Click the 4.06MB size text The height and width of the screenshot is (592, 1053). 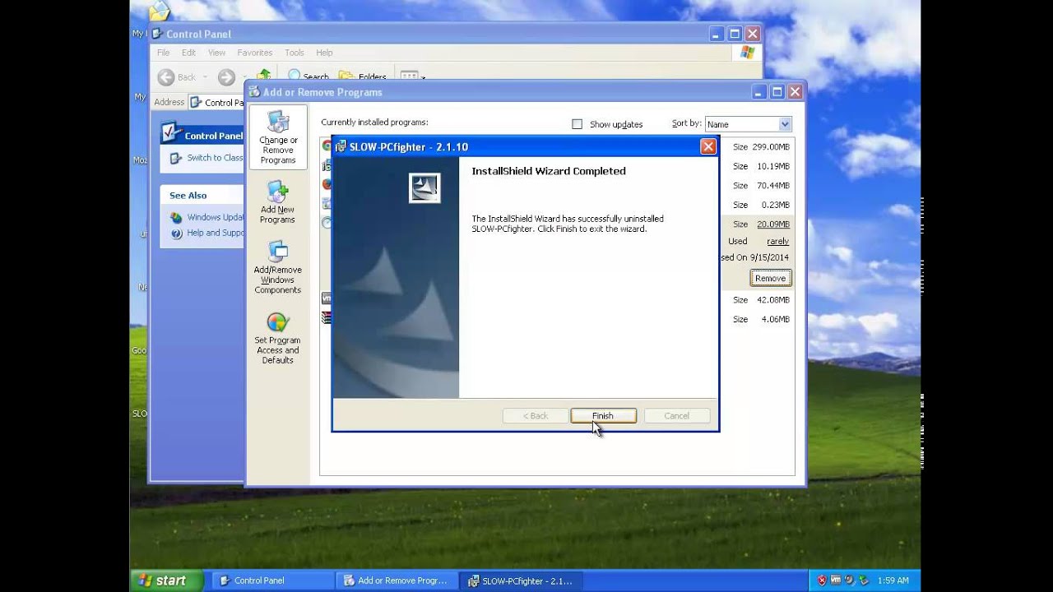click(776, 319)
